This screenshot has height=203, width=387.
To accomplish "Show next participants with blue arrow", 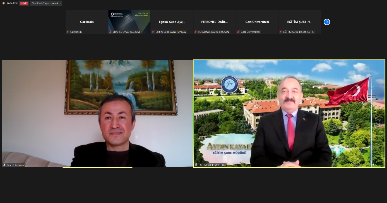I will pyautogui.click(x=327, y=22).
